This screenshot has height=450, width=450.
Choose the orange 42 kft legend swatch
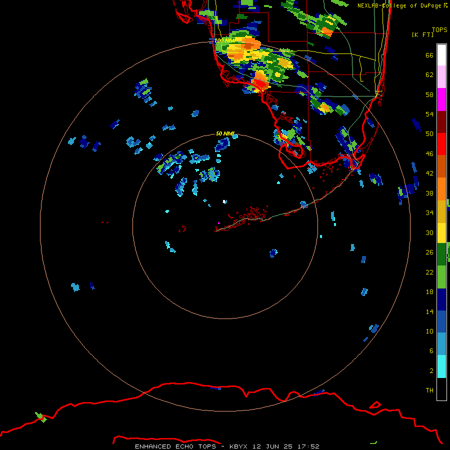[441, 189]
